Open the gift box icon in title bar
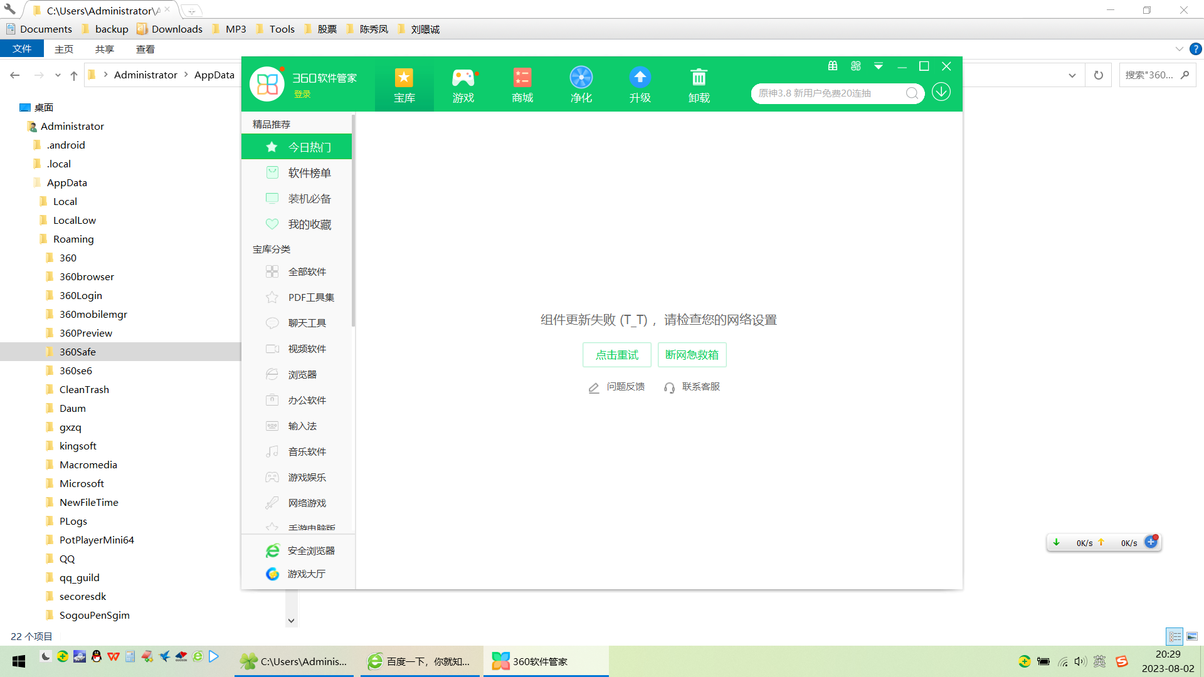The image size is (1204, 677). pyautogui.click(x=833, y=66)
